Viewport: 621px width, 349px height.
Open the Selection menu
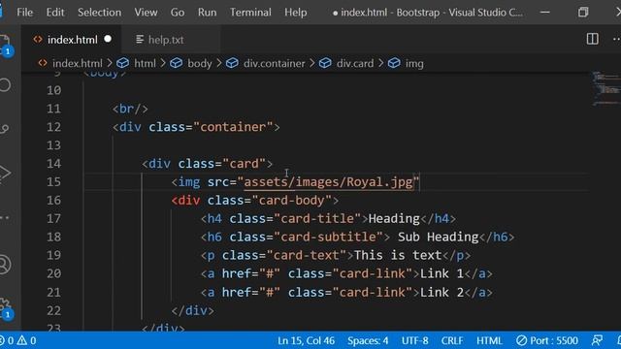click(x=99, y=13)
